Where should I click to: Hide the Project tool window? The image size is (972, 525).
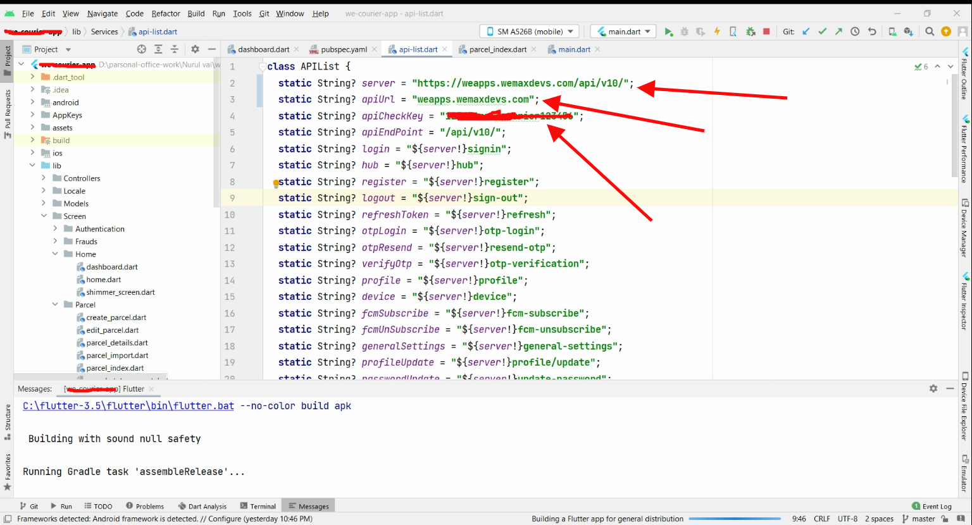point(212,49)
